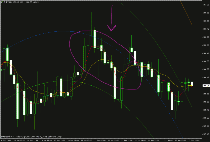This screenshot has height=142, width=210.
Task: Click the 10 Jun 2008 date label
Action: coord(6,141)
